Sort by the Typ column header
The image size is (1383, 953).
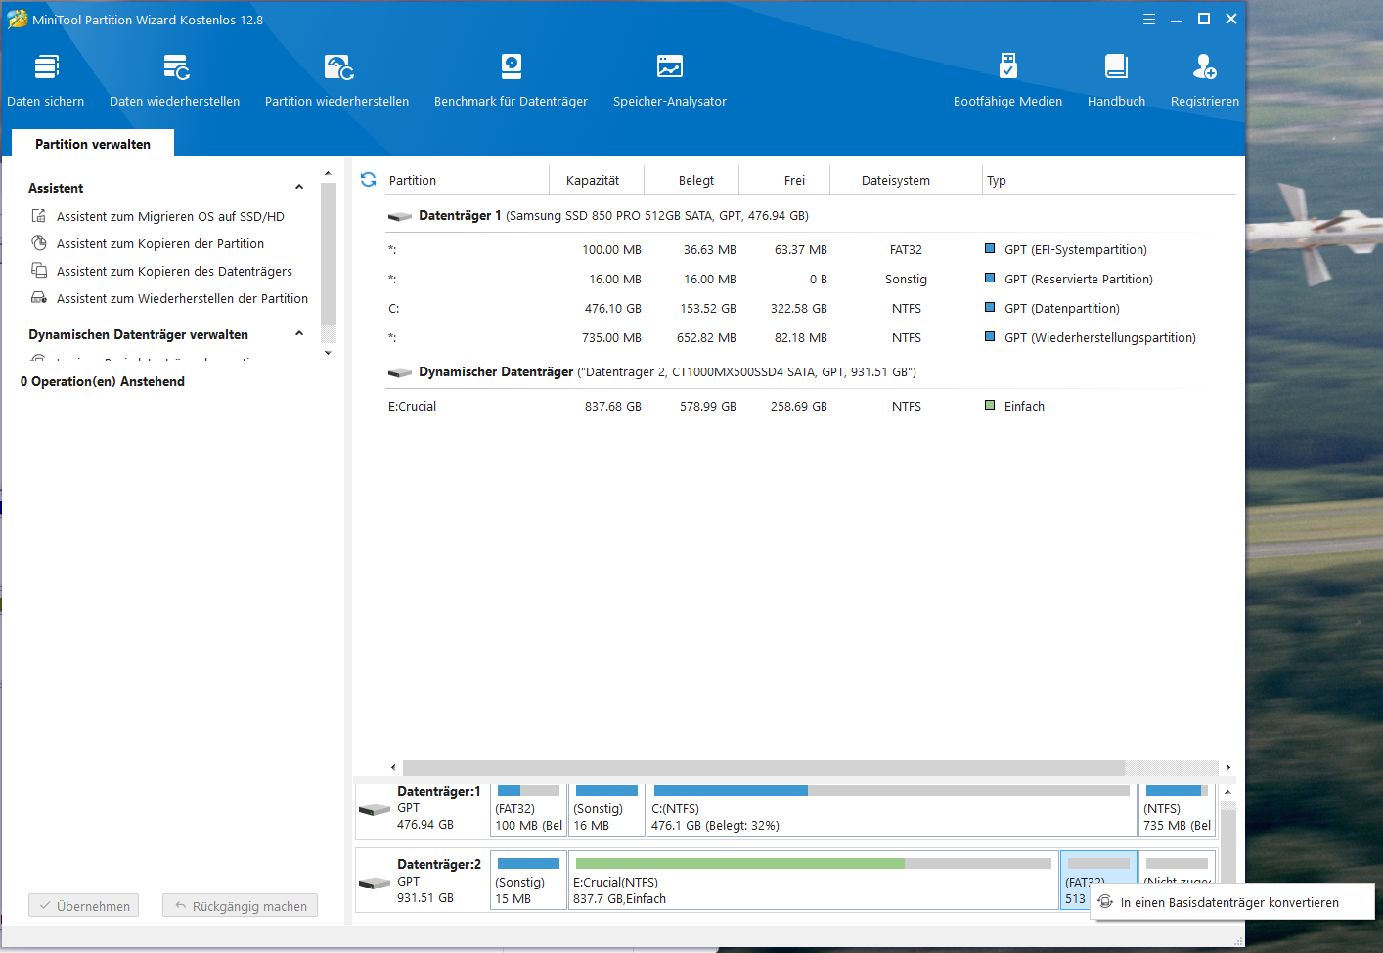point(1109,180)
